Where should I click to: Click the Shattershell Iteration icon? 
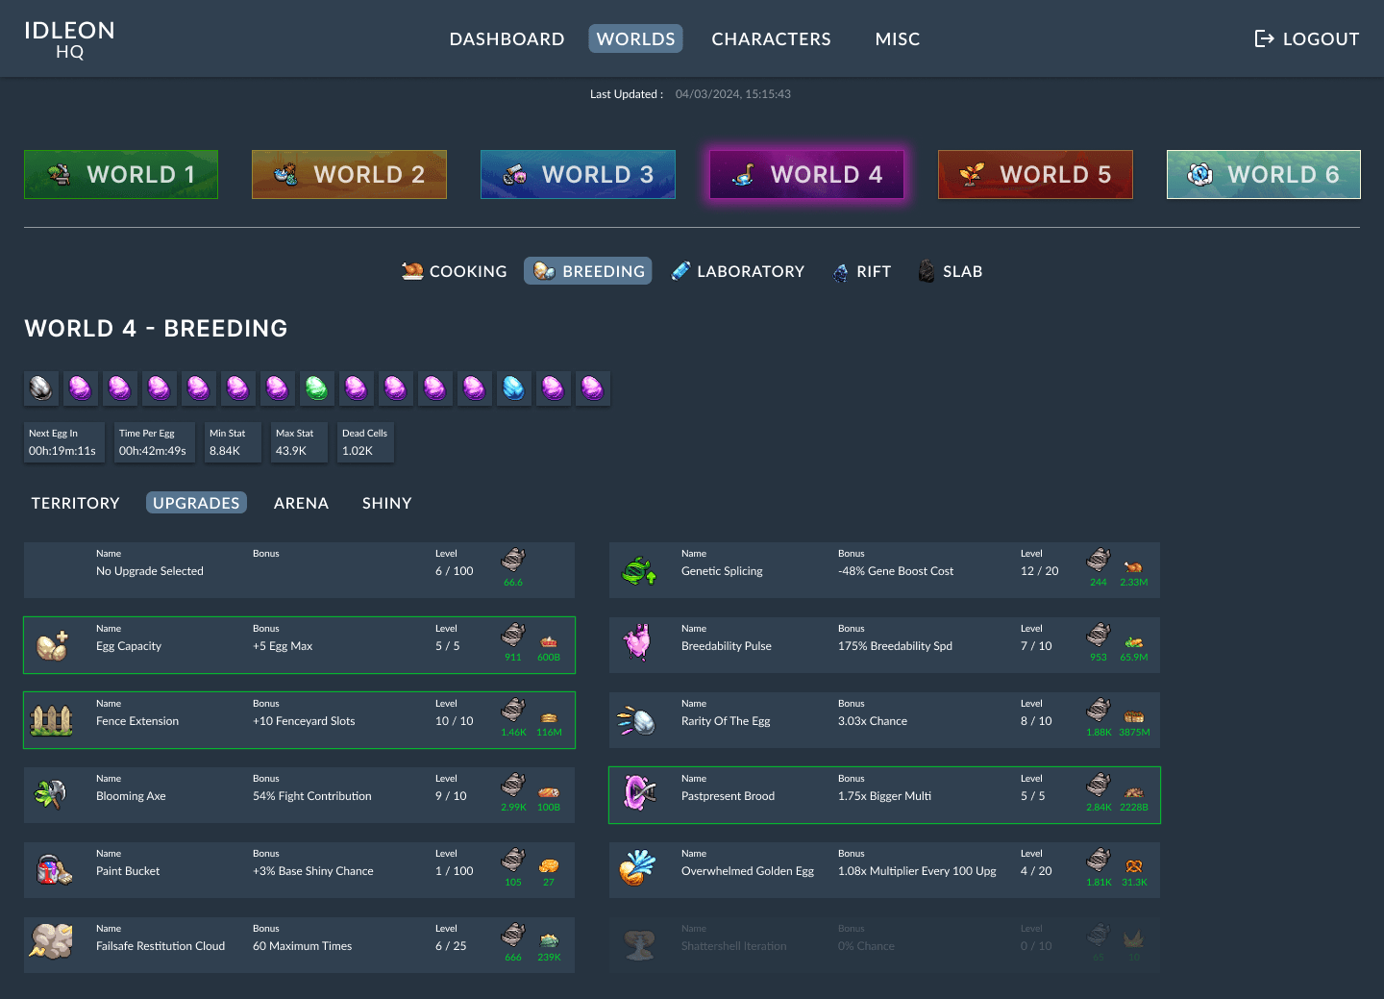coord(639,945)
